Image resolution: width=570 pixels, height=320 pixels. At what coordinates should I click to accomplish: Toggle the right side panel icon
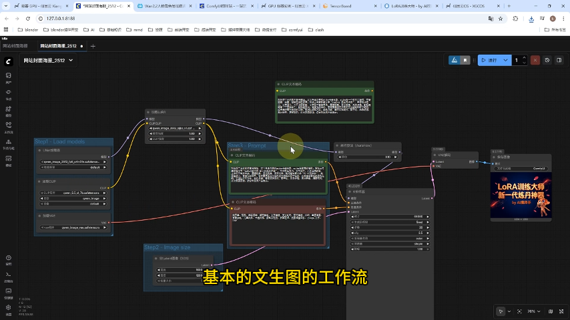559,60
